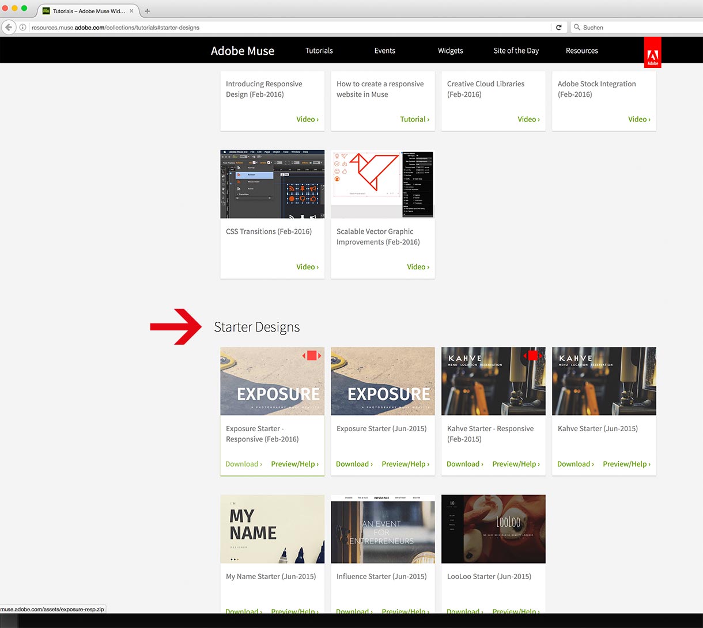Click Introducing Responsive Design (Feb-2016) title
This screenshot has height=628, width=703.
pos(264,89)
